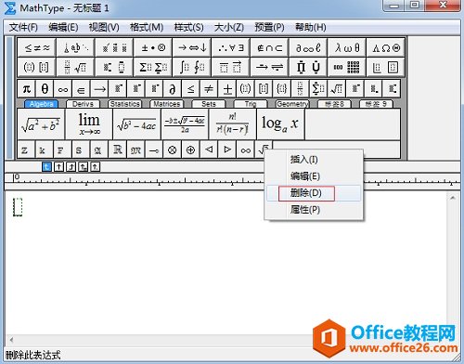Viewport: 464px width, 364px height.
Task: Insert the right triangle symbol ▷
Action: point(227,149)
